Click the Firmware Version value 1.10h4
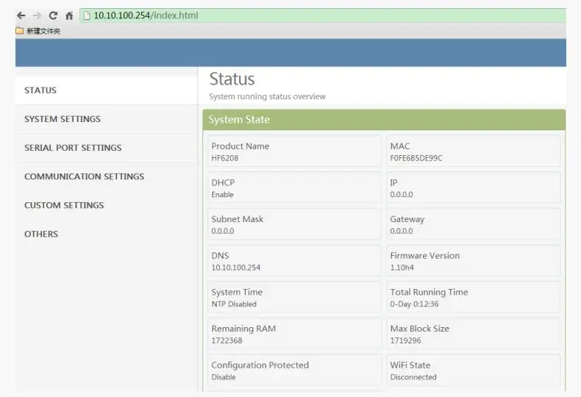This screenshot has height=397, width=581. (402, 268)
